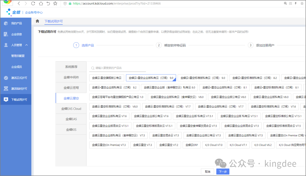Select 激活临时许可 hourglass item
Viewport: 306px width, 176px height.
[19, 89]
